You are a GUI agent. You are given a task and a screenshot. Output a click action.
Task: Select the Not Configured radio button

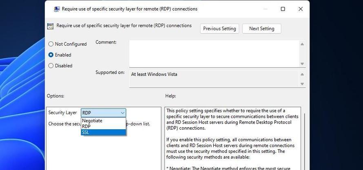[x=51, y=44]
